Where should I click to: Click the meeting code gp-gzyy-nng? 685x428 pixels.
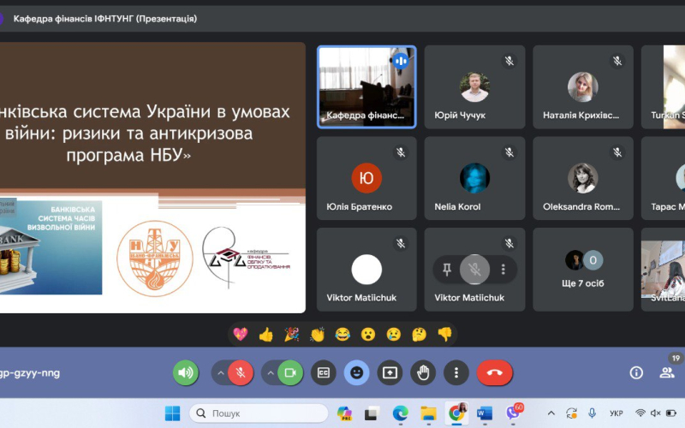coord(30,373)
